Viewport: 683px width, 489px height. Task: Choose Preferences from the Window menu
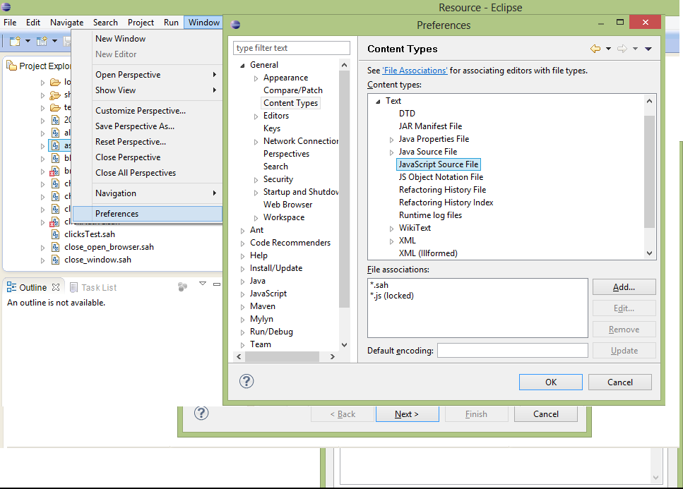[x=117, y=214]
